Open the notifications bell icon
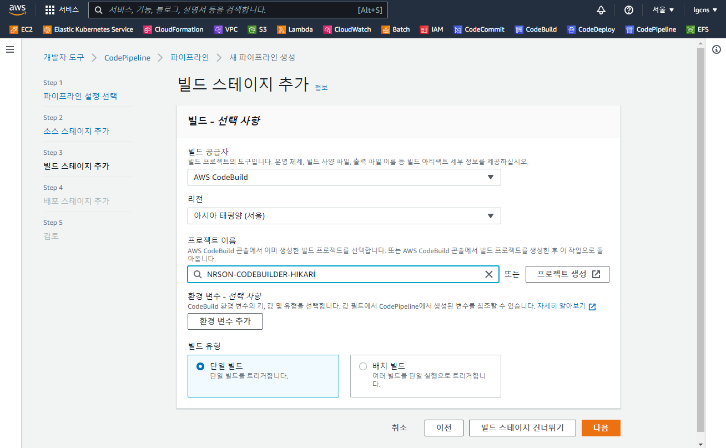Viewport: 726px width, 448px height. (601, 10)
